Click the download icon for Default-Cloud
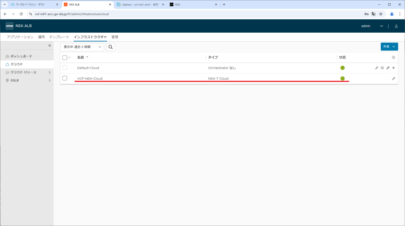This screenshot has width=405, height=226. click(382, 68)
